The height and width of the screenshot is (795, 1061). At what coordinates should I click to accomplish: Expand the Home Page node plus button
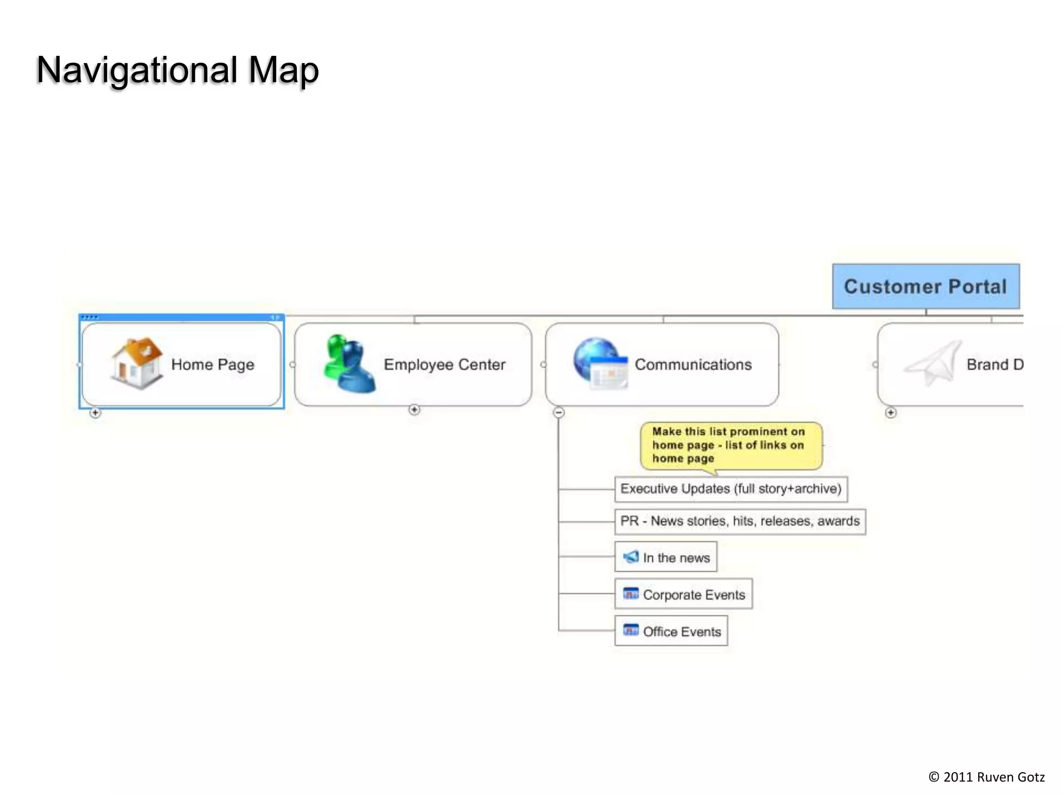[95, 413]
